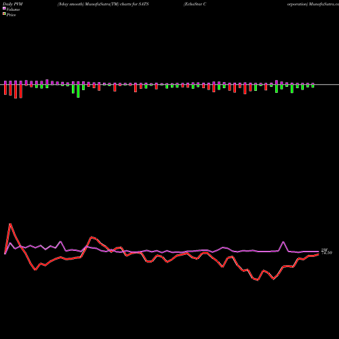Click the '2M' volume value label
339x339 pixels.
click(324, 250)
